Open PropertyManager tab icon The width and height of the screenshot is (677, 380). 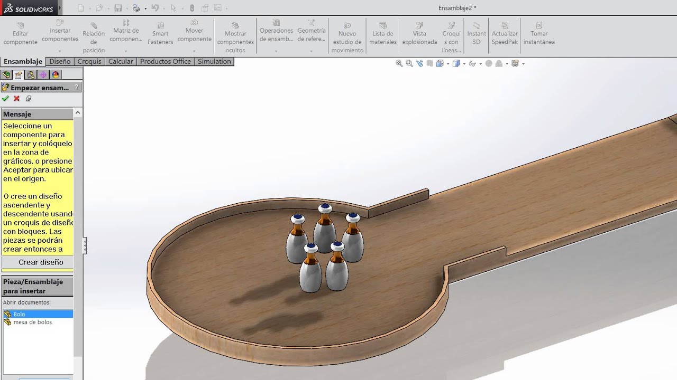pos(19,75)
